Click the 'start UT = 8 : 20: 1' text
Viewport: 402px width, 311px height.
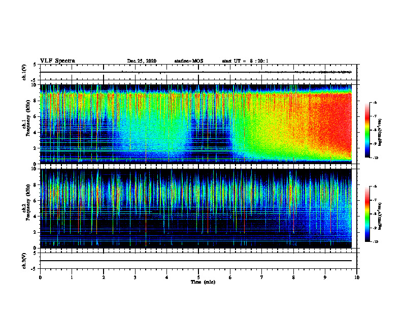click(x=245, y=61)
